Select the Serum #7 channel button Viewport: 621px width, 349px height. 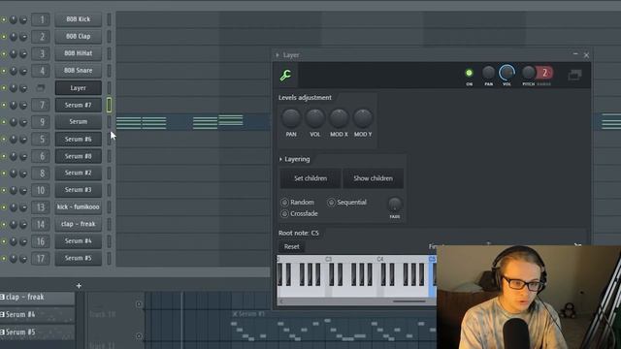pyautogui.click(x=79, y=105)
